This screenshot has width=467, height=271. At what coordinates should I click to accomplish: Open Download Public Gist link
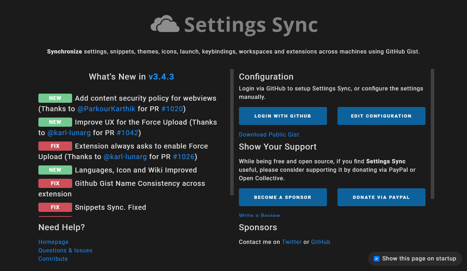269,134
